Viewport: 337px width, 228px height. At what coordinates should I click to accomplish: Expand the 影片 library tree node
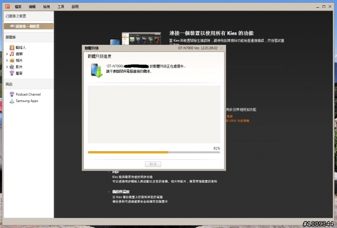pyautogui.click(x=7, y=67)
